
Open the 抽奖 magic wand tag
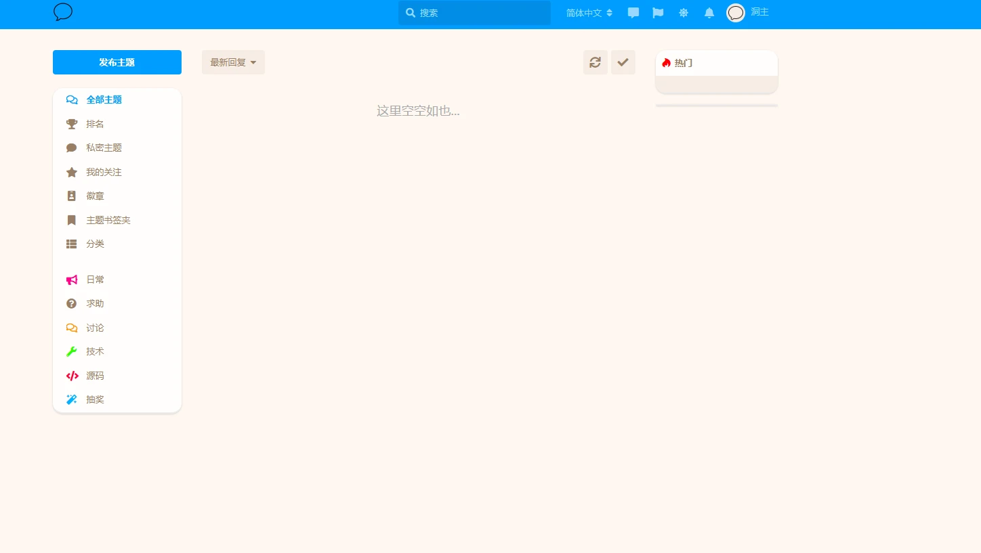[x=95, y=400]
